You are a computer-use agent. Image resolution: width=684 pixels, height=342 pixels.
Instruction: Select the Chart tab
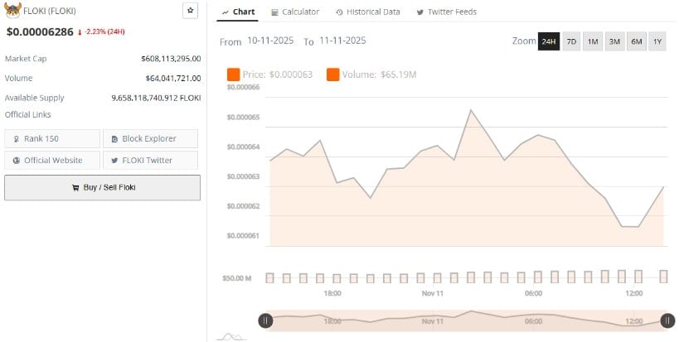(238, 12)
